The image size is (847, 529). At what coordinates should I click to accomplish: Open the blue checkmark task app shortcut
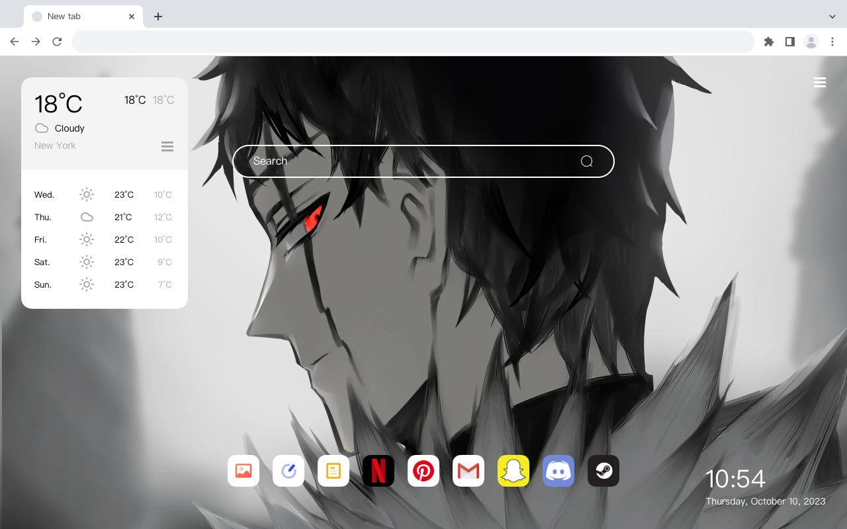coord(289,471)
